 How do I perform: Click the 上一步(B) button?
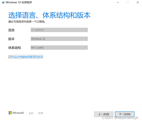(x=104, y=114)
